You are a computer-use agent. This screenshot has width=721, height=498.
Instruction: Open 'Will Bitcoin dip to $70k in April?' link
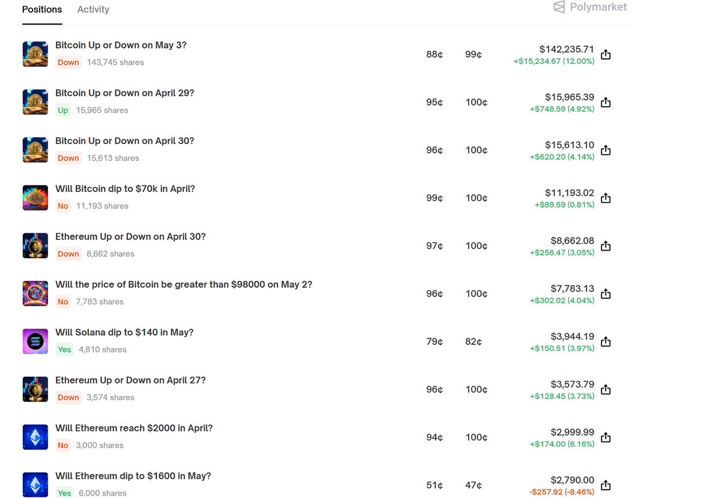tap(125, 189)
